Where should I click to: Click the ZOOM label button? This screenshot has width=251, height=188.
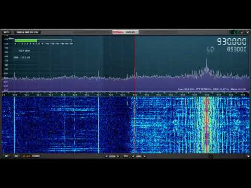(112, 156)
